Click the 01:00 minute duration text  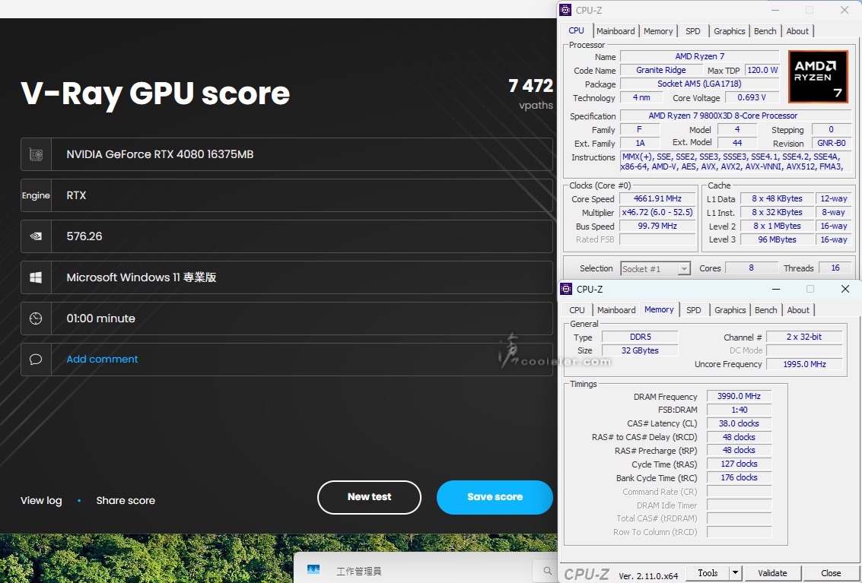[x=100, y=318]
